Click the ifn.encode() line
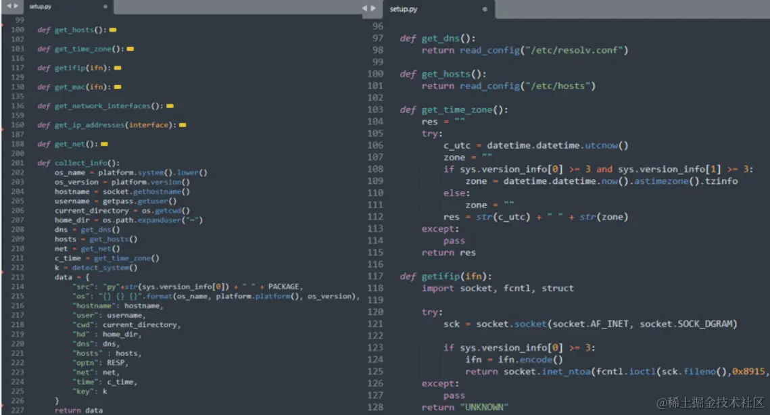Image resolution: width=770 pixels, height=415 pixels. coord(514,360)
